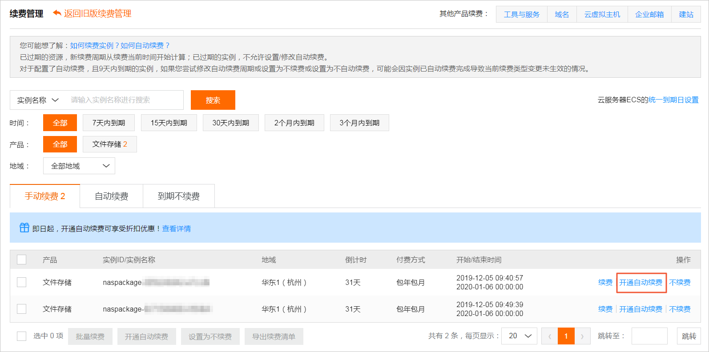Click 开始/结束时间 column header
This screenshot has width=709, height=352.
(x=479, y=260)
